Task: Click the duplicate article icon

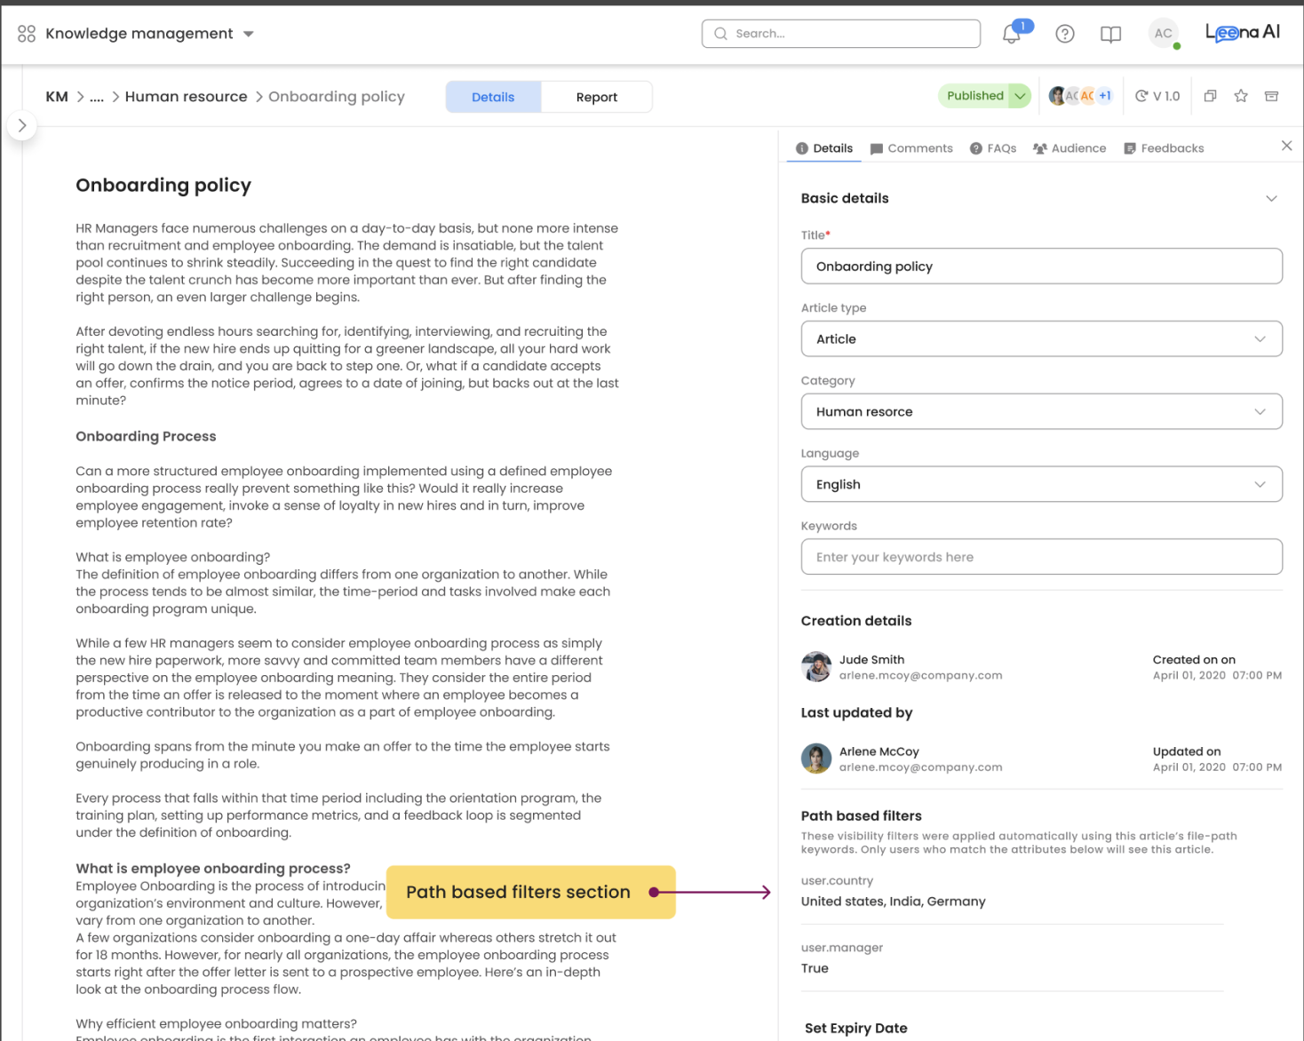Action: pos(1210,96)
